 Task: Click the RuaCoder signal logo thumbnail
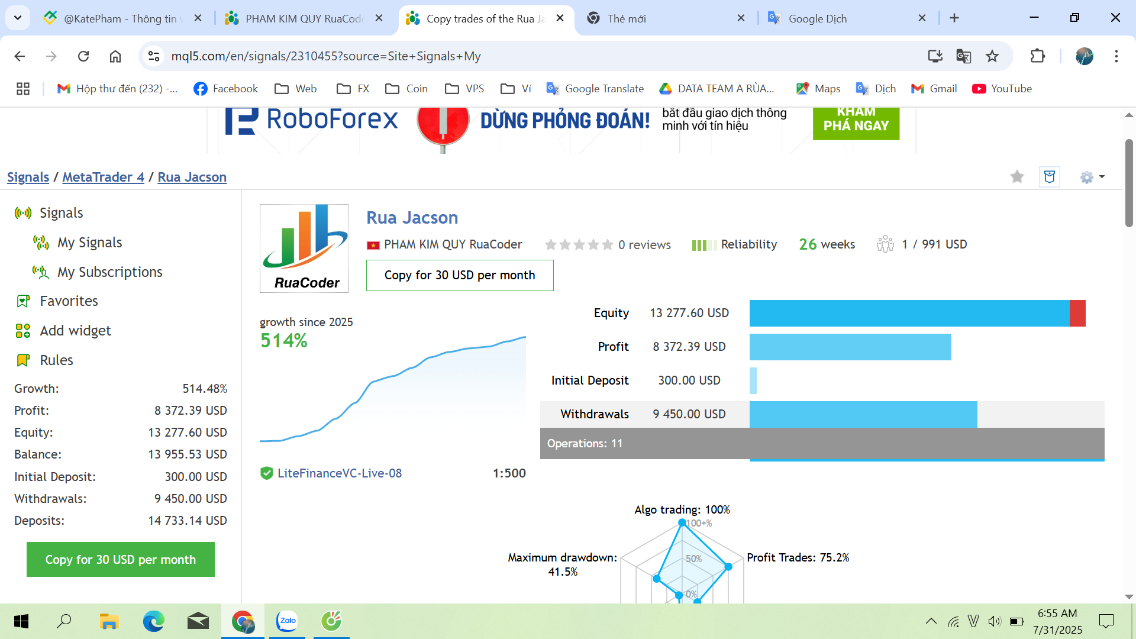click(304, 248)
